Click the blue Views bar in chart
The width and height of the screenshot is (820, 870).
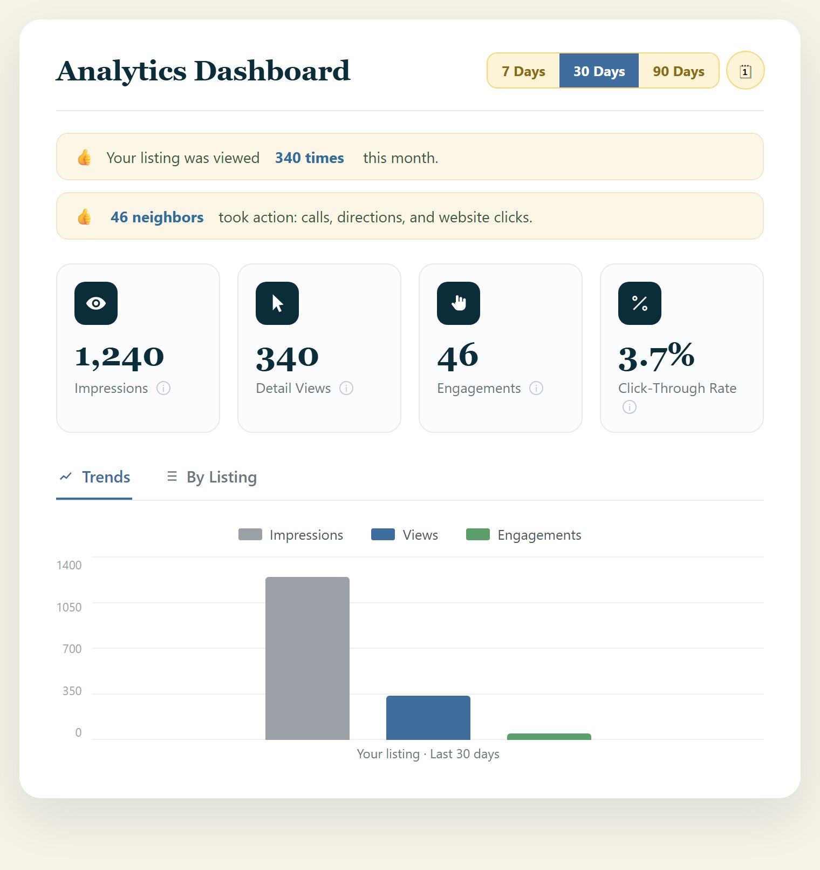click(x=428, y=718)
